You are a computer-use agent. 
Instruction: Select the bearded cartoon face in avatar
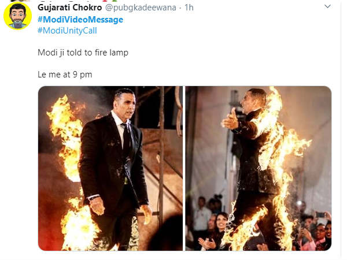tap(18, 14)
